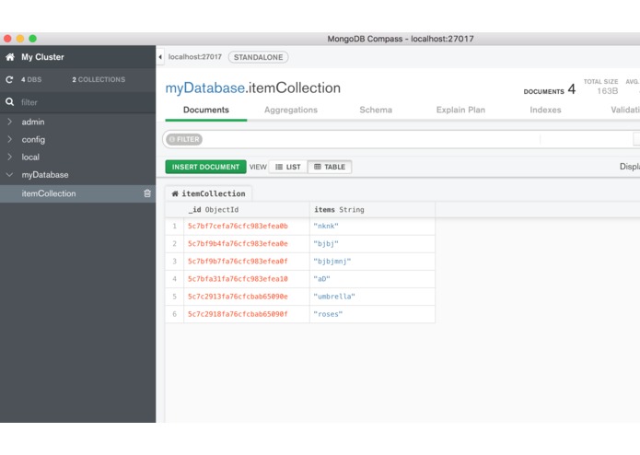Click ObjectId 5c7bf9b4fa76cfc983efea0e
This screenshot has height=455, width=640.
pos(238,244)
